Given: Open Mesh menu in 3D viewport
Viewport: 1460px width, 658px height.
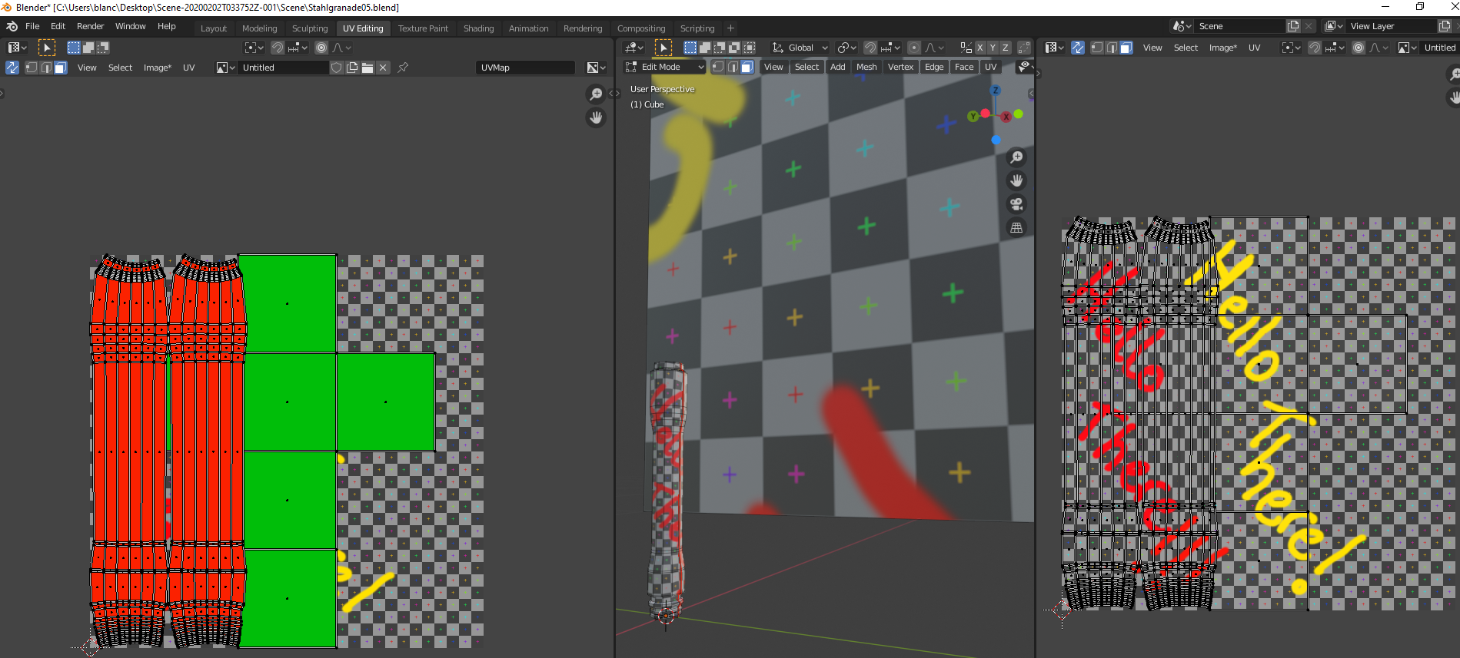Looking at the screenshot, I should (x=866, y=67).
